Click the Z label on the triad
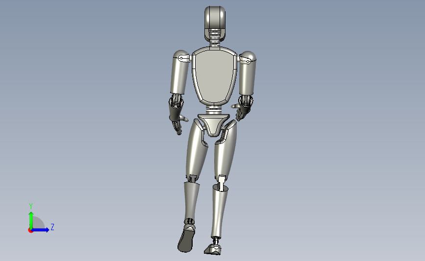This screenshot has width=425, height=261. click(x=52, y=227)
